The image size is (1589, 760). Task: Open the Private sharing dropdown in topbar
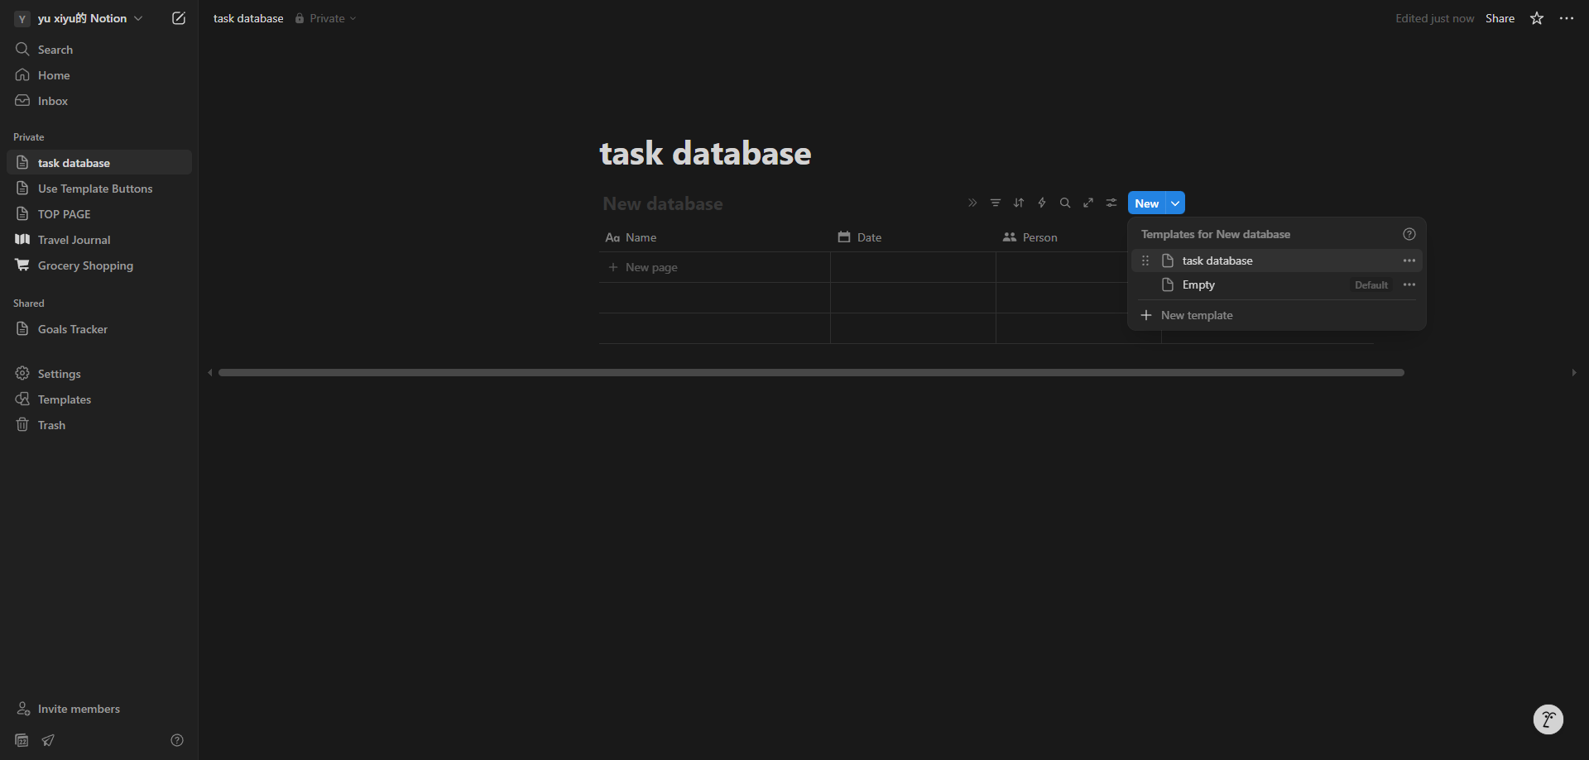[x=325, y=18]
